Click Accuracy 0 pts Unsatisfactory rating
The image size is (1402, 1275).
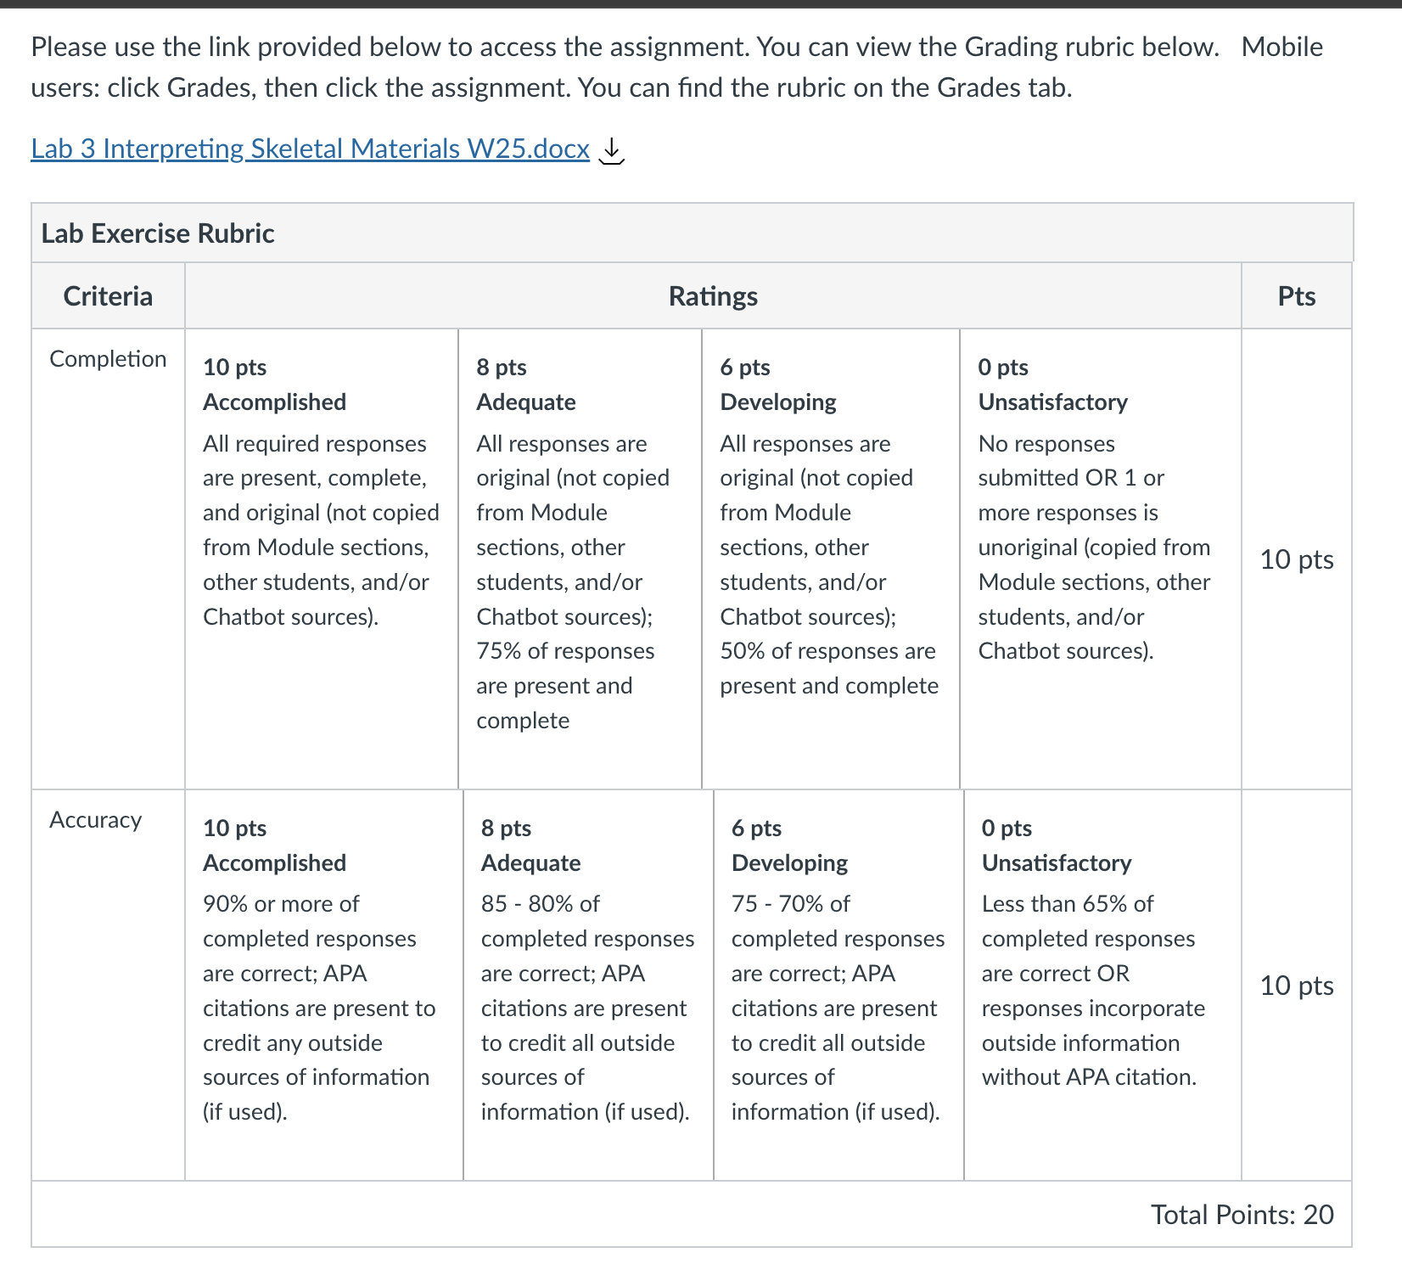pos(1103,985)
